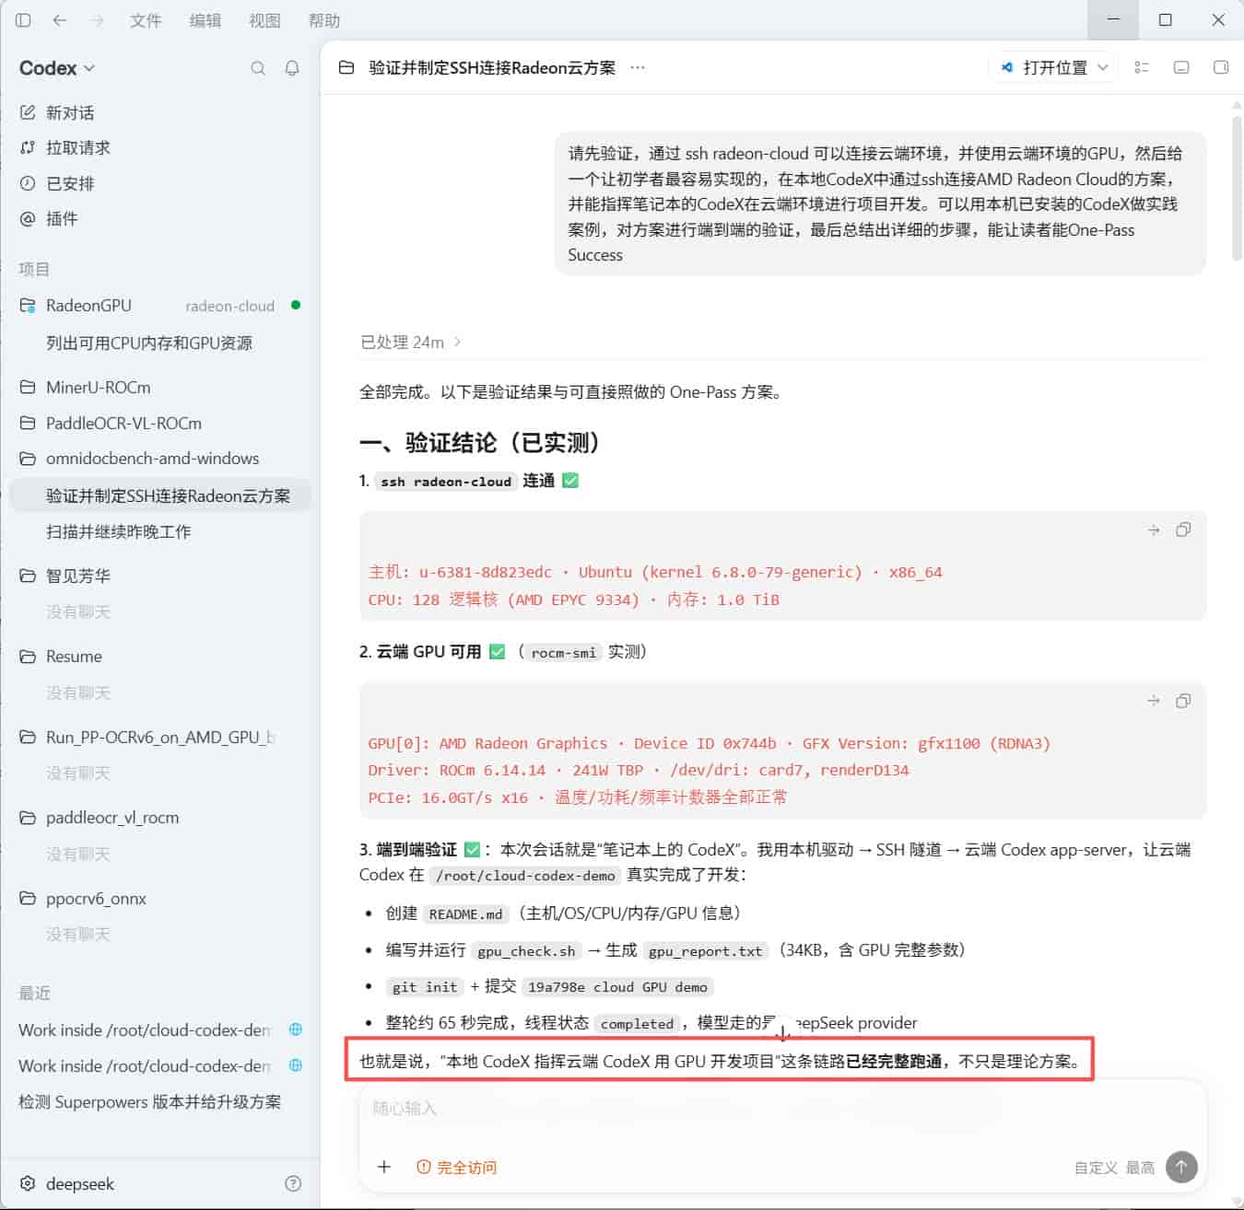Go back with the left arrow
Image resolution: width=1244 pixels, height=1210 pixels.
60,19
